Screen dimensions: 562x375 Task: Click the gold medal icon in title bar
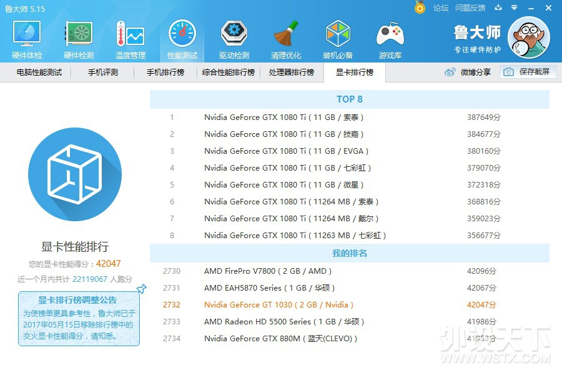coord(420,7)
